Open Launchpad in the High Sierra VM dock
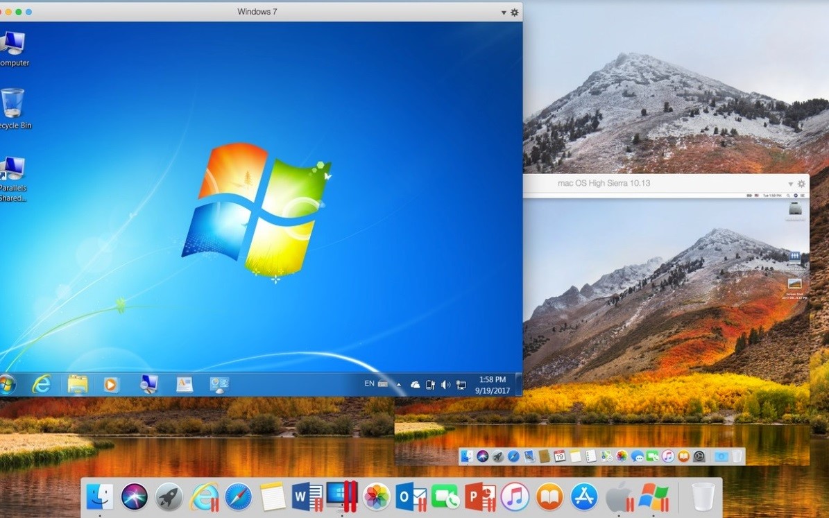 click(x=497, y=456)
